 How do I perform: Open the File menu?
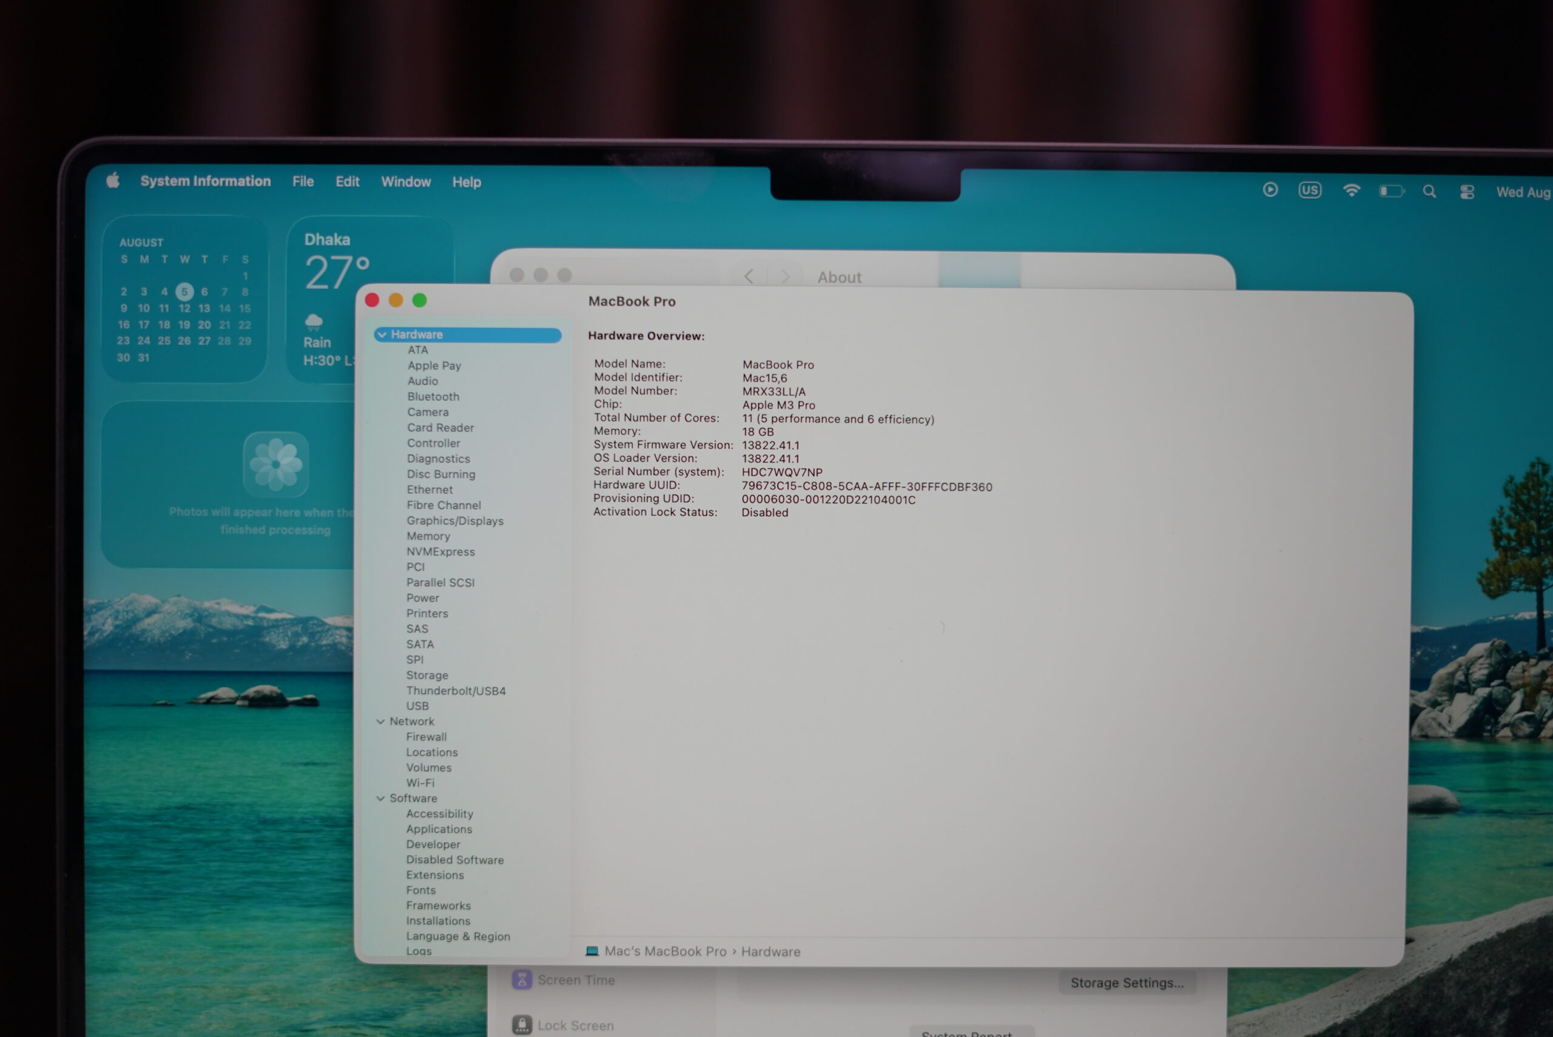tap(303, 181)
